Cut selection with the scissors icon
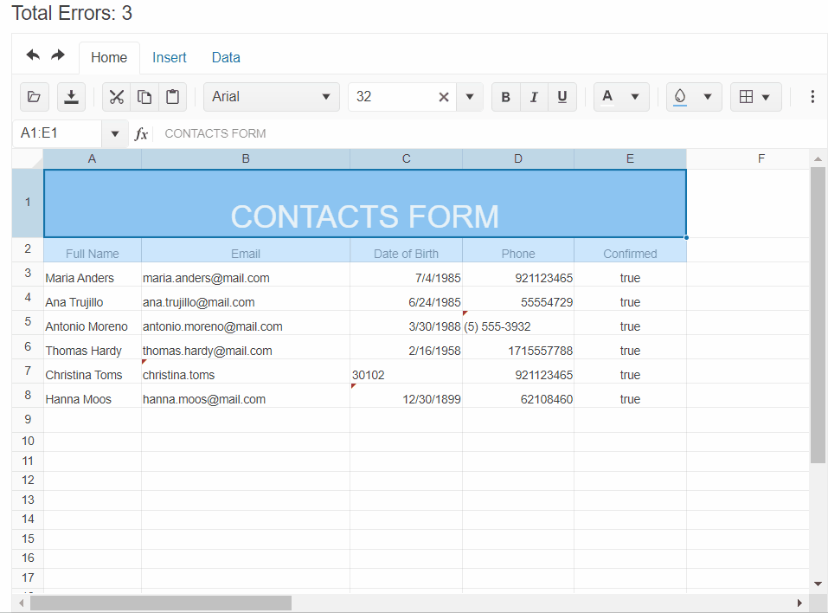The width and height of the screenshot is (828, 613). (117, 97)
